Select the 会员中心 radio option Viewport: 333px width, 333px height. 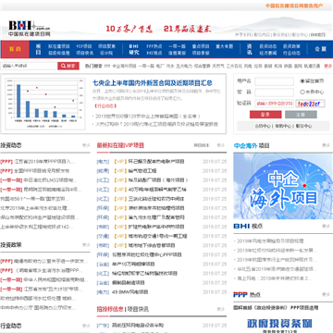302,92
